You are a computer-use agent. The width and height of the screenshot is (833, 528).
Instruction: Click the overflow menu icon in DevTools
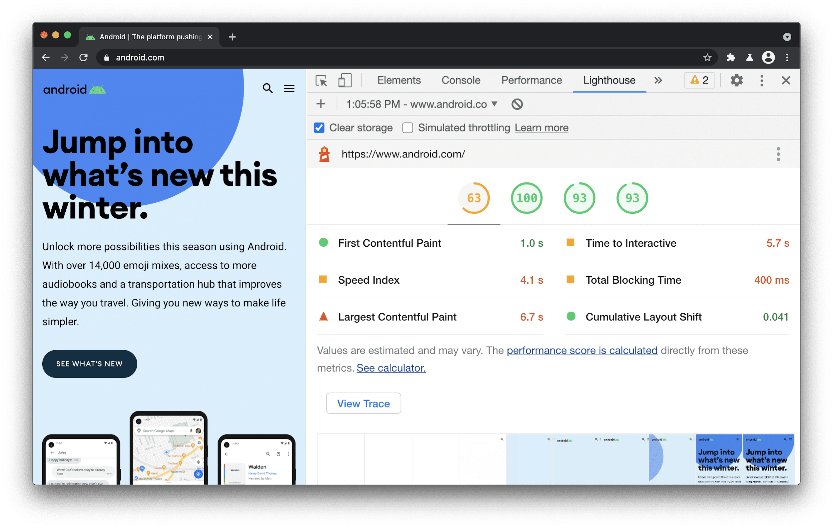[762, 81]
